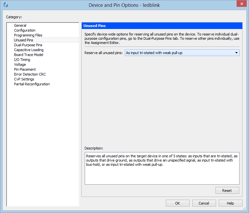The width and height of the screenshot is (249, 213).
Task: Close the Device and Pin Options dialog
Action: 242,4
